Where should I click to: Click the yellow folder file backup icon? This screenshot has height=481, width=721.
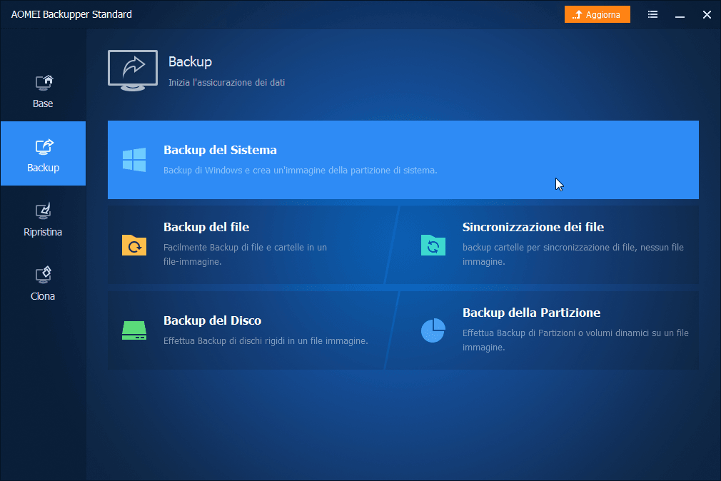click(134, 245)
